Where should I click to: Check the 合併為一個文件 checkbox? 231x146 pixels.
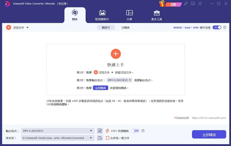coord(108,138)
